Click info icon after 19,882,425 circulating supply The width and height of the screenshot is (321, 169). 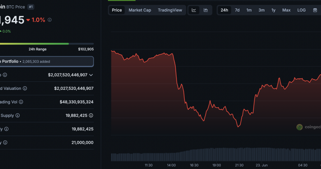click(x=91, y=116)
